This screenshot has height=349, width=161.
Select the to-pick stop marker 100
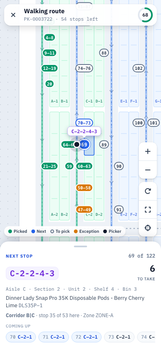[139, 123]
